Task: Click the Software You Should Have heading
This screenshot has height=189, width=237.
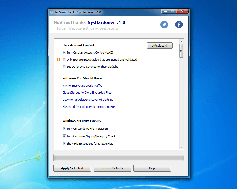Action: [x=82, y=78]
